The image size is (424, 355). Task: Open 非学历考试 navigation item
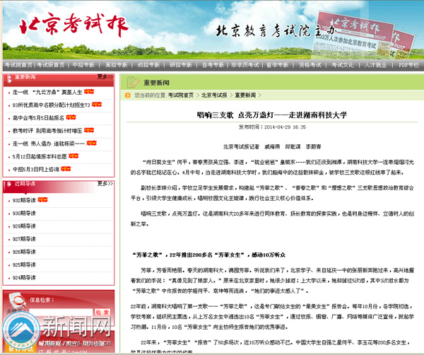pos(245,65)
